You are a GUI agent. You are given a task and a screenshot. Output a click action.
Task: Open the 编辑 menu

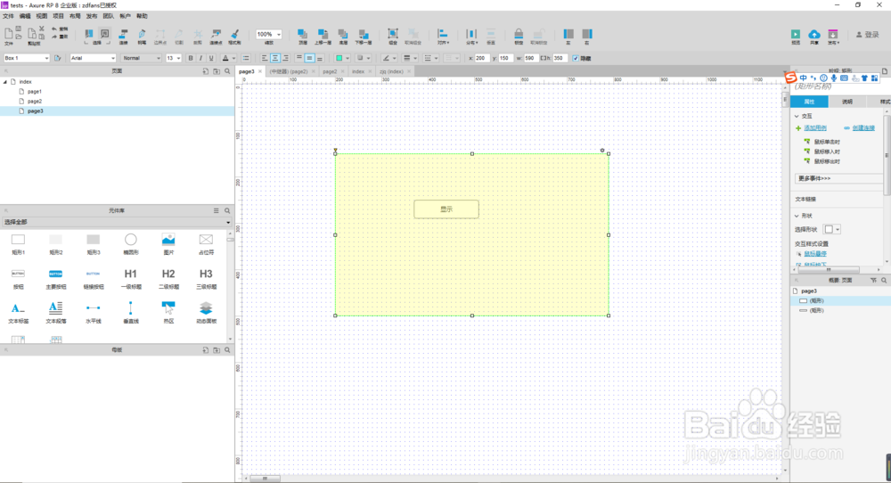coord(25,16)
